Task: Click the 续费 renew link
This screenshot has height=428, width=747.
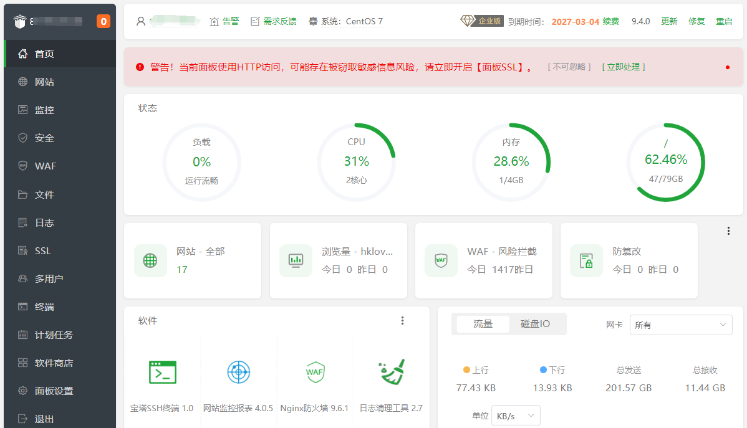Action: click(x=610, y=21)
